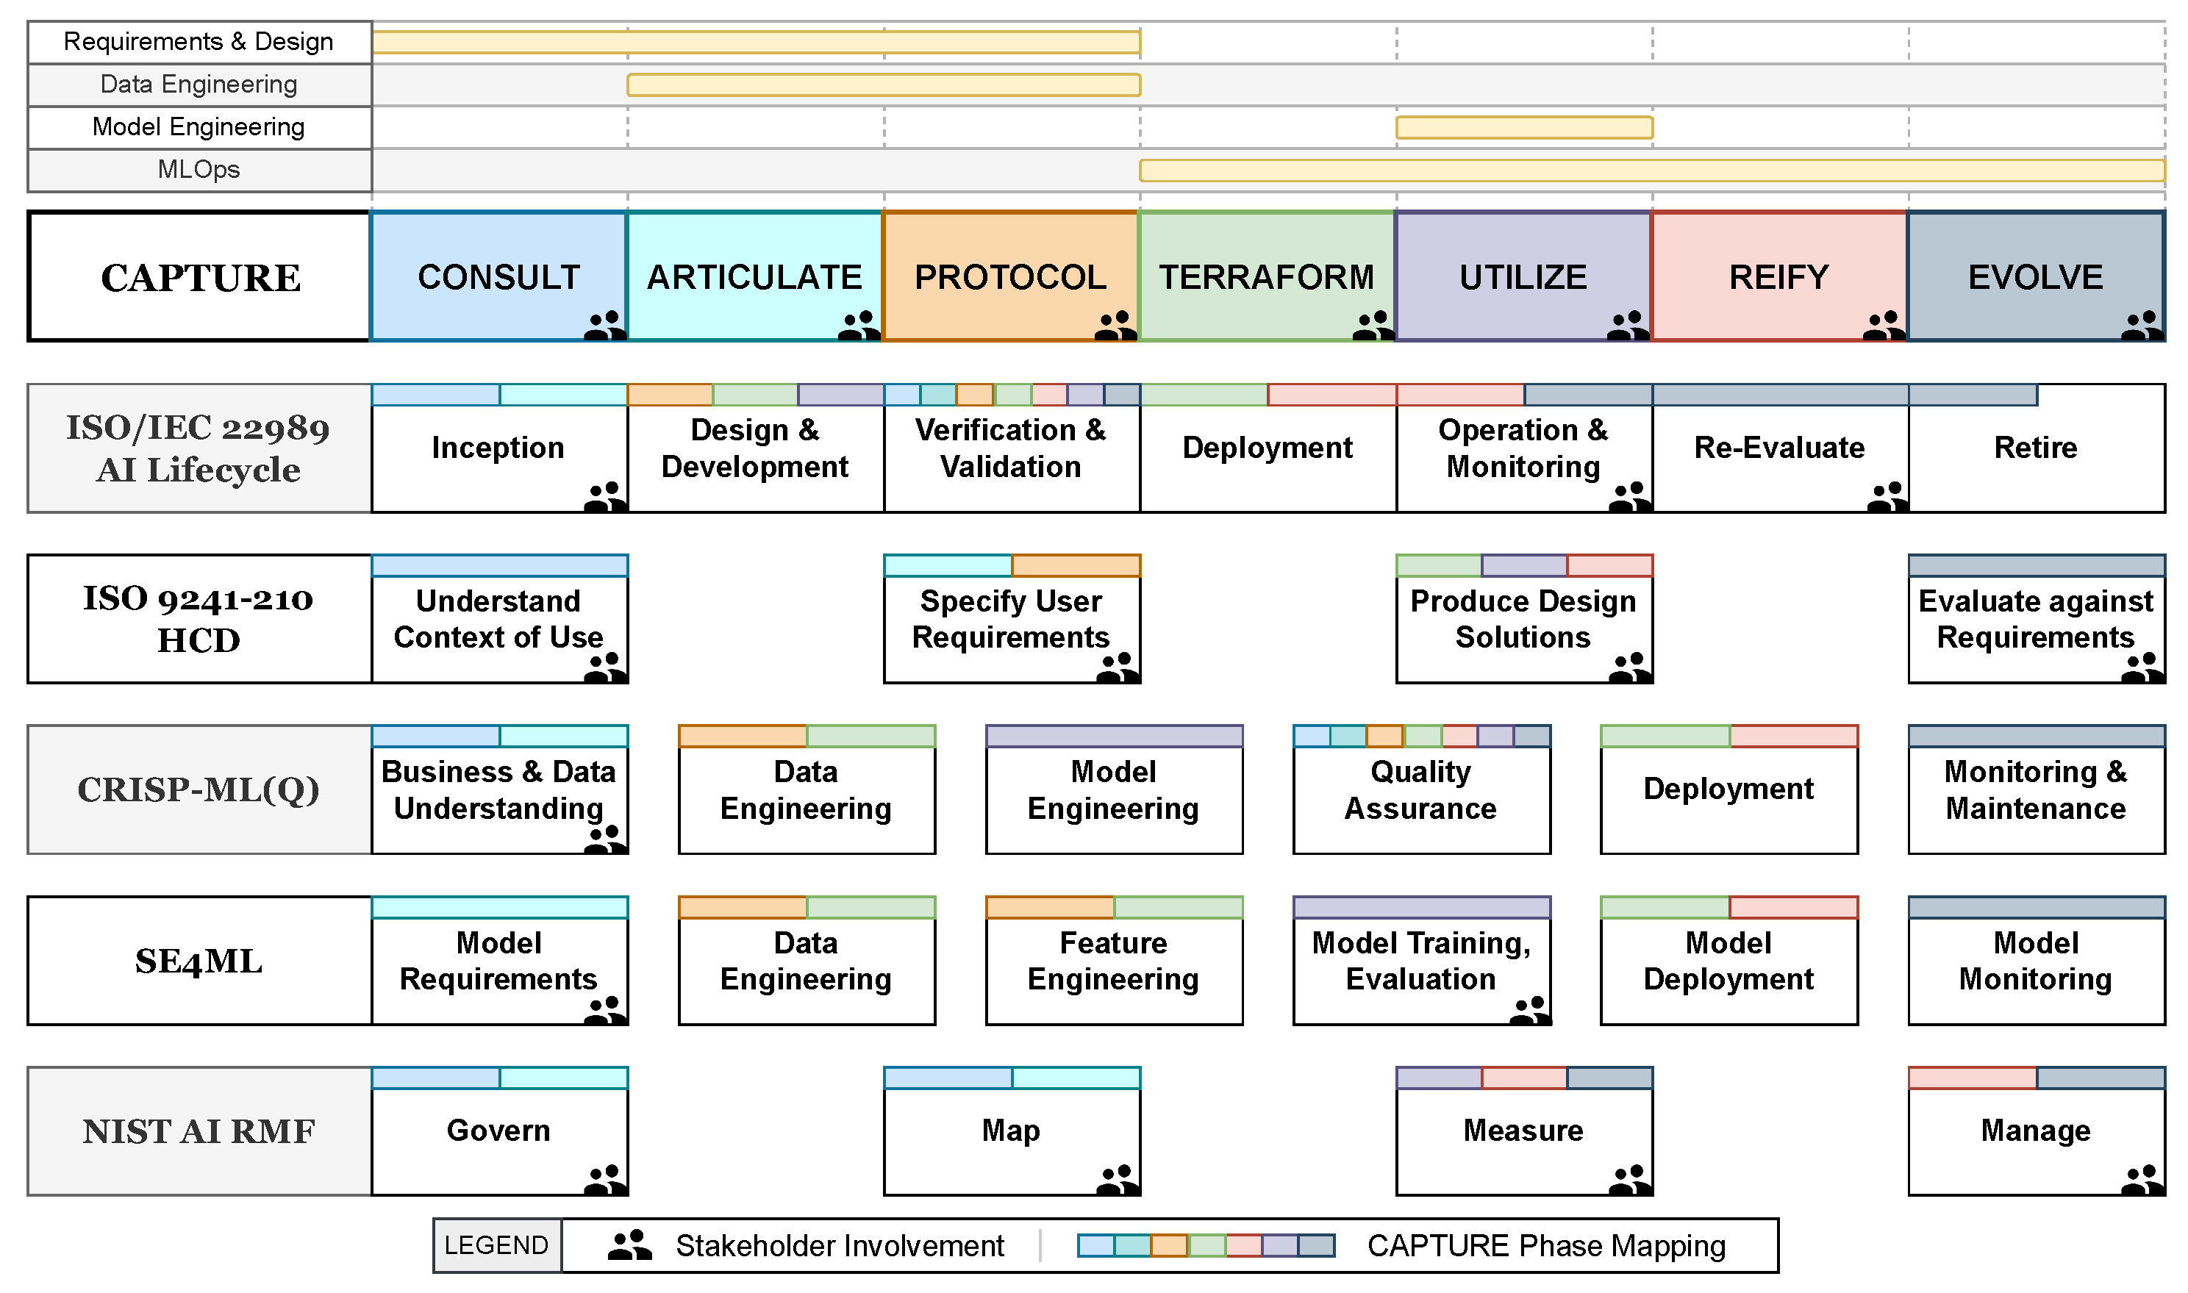Click the stakeholder icon in the PROTOCOL phase box
Image resolution: width=2188 pixels, height=1293 pixels.
pos(1115,325)
